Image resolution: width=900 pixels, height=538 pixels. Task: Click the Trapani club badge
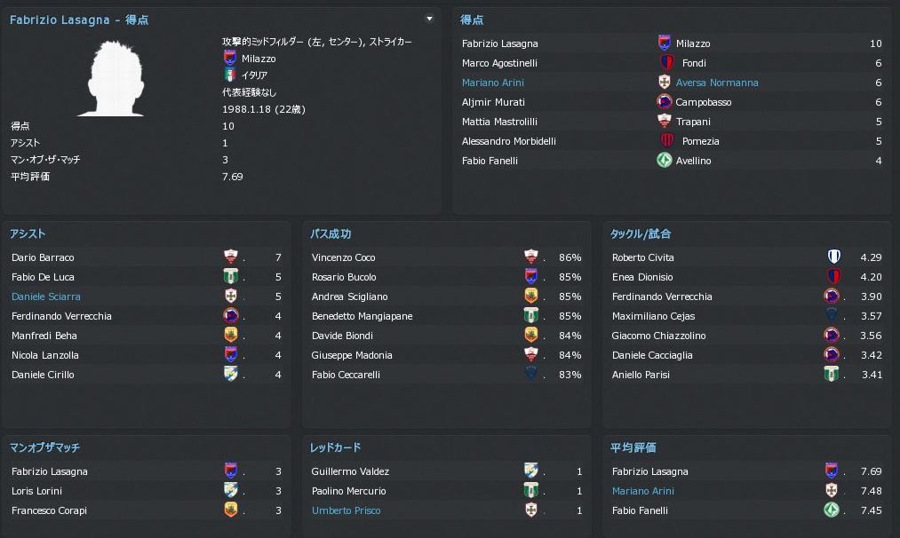[664, 122]
